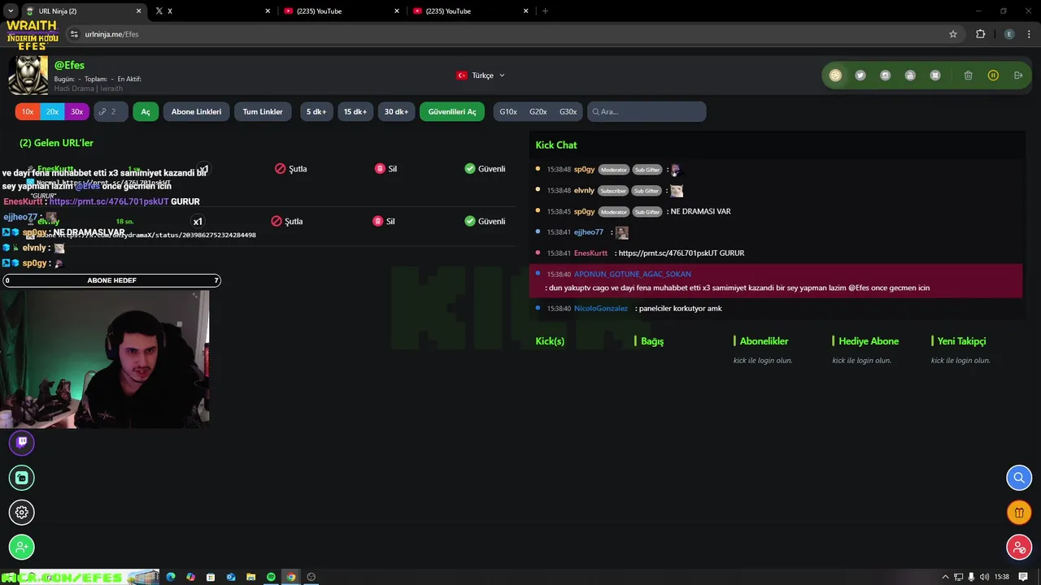
Task: Click the trash icon to clear links
Action: tap(968, 76)
